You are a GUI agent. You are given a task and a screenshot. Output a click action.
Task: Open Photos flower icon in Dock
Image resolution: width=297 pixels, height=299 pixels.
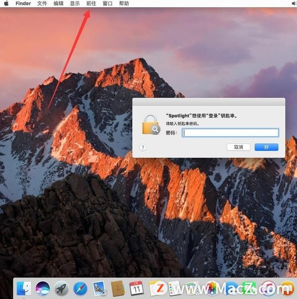pos(212,288)
